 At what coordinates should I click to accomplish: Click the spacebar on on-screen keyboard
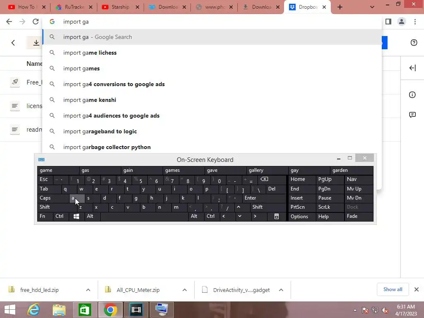point(145,216)
